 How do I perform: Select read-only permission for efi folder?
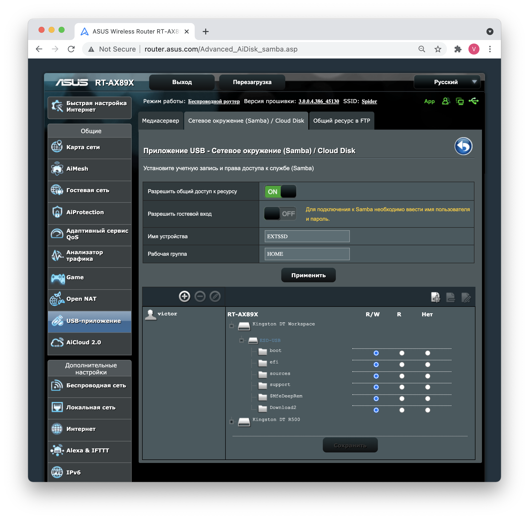402,364
